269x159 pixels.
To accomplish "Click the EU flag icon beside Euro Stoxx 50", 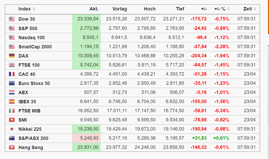I will click(x=12, y=83).
